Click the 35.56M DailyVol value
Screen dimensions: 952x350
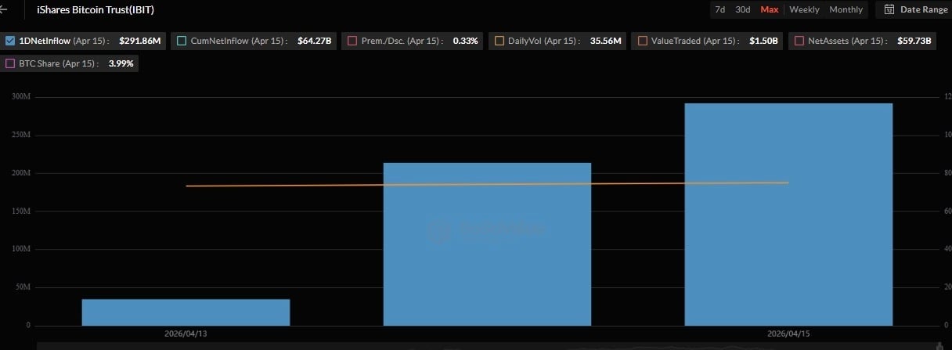tap(607, 40)
